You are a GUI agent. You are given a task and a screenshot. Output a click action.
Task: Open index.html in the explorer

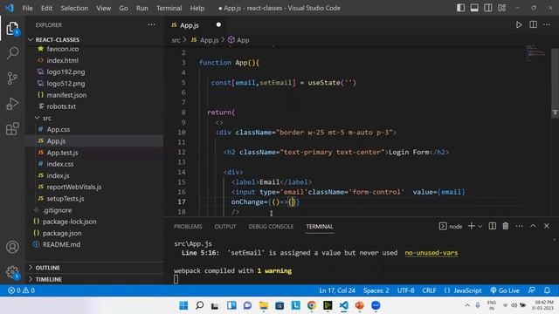62,60
